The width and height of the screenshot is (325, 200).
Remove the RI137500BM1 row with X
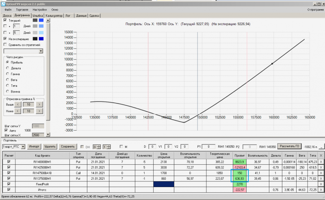321,178
